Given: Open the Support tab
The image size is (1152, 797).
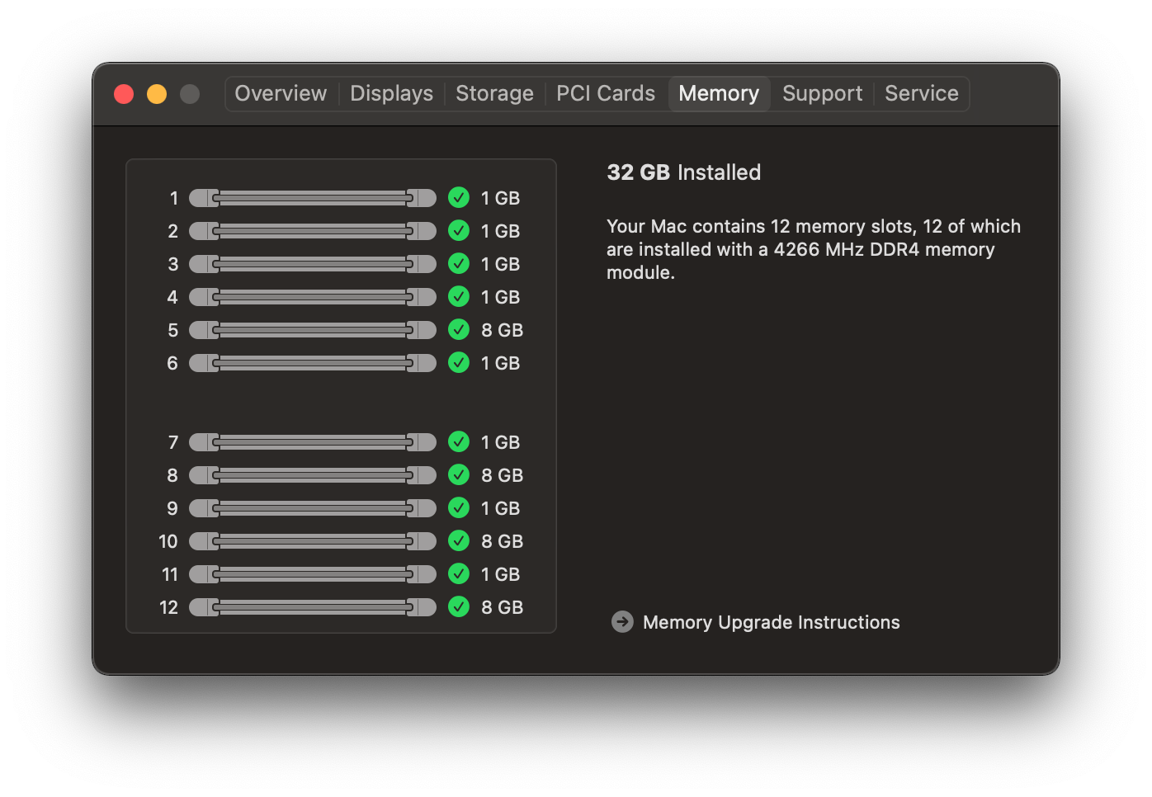Looking at the screenshot, I should (x=822, y=94).
